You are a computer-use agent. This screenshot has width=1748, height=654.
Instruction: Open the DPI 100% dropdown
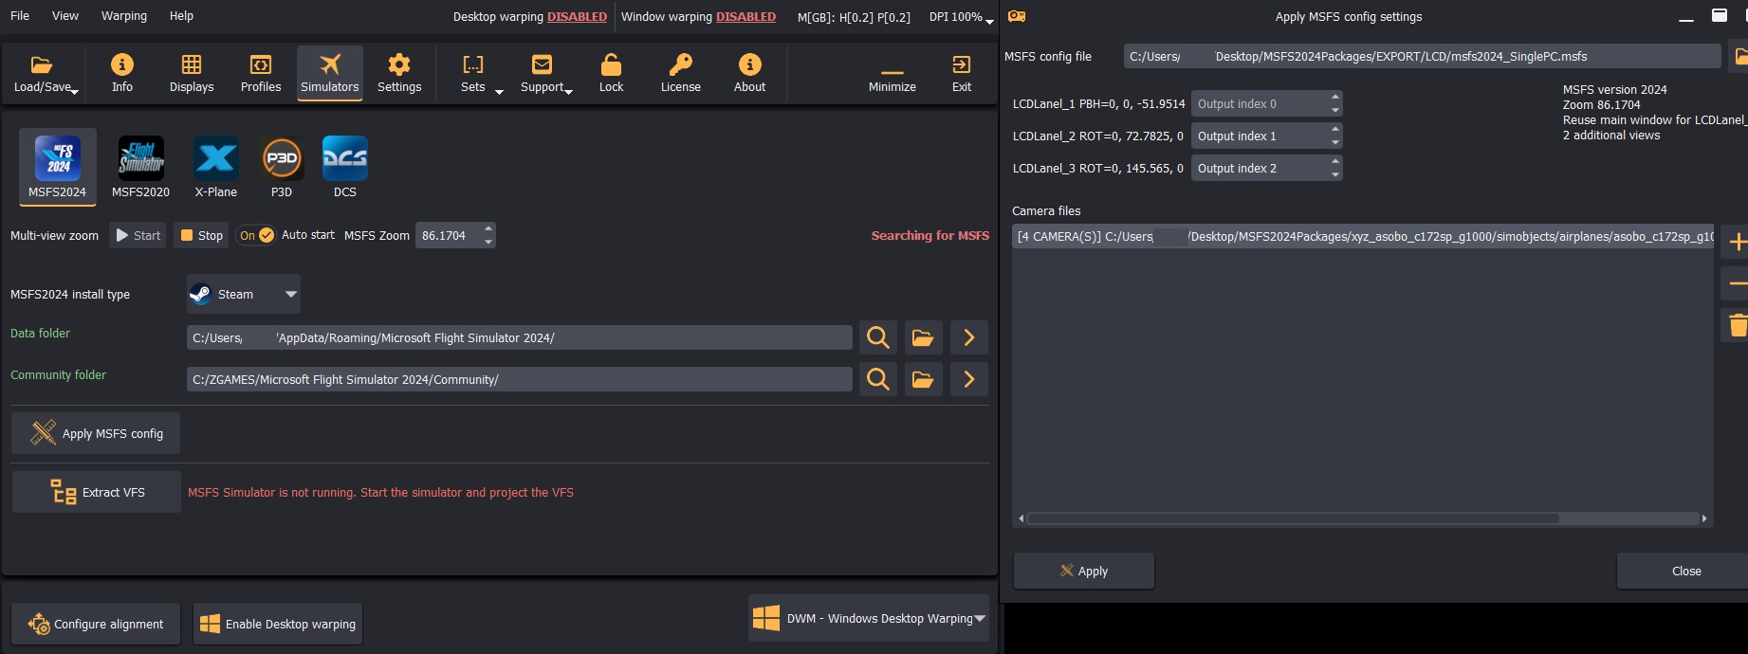click(961, 17)
